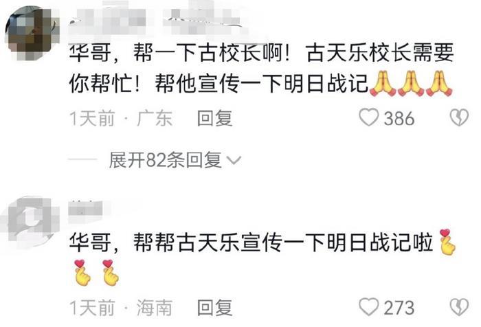
Task: Click the chevron beside 展开82条回复
Action: click(234, 160)
